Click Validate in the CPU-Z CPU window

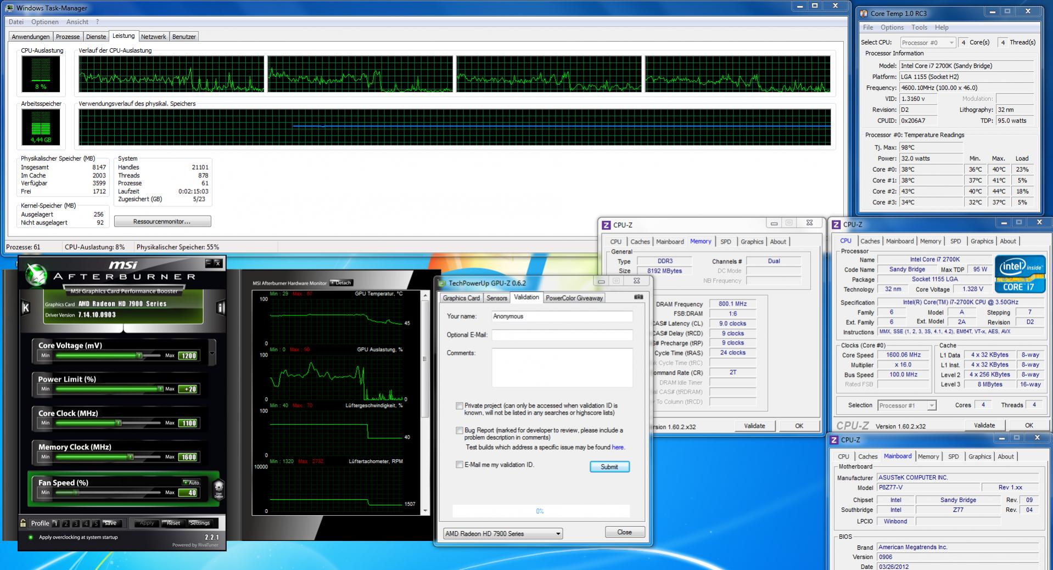coord(984,425)
